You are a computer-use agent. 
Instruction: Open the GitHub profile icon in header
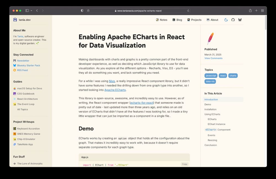pos(233,20)
